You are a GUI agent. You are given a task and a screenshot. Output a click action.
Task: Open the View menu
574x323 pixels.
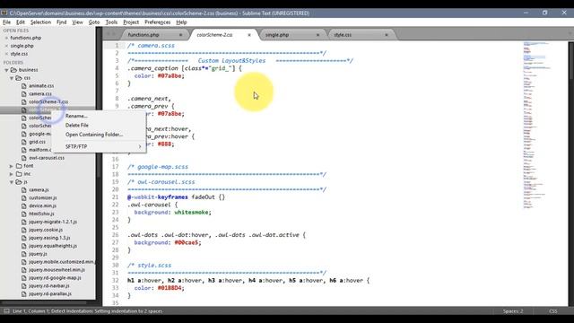[x=77, y=22]
